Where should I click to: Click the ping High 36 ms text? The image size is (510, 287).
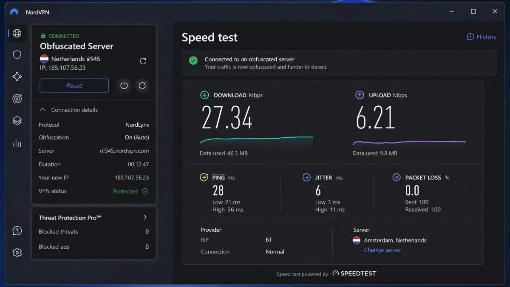pos(228,210)
